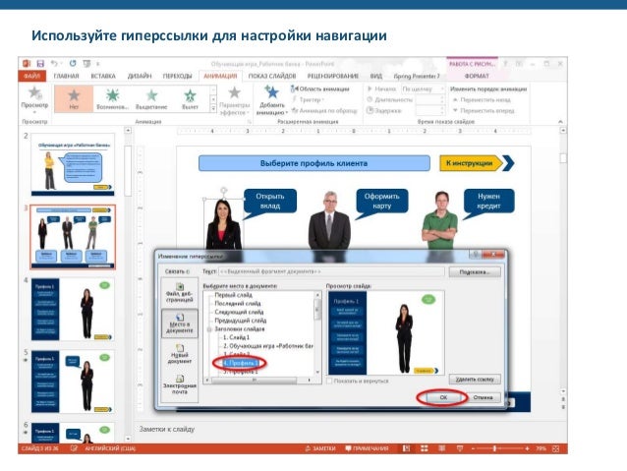Image resolution: width=627 pixels, height=471 pixels.
Task: Open the Preview (Просмотр) dropdown arrow
Action: pos(34,112)
